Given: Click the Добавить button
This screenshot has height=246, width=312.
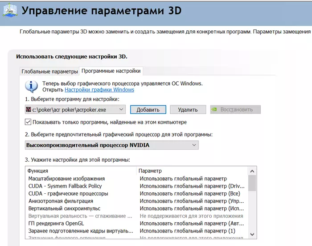Looking at the screenshot, I should point(148,110).
